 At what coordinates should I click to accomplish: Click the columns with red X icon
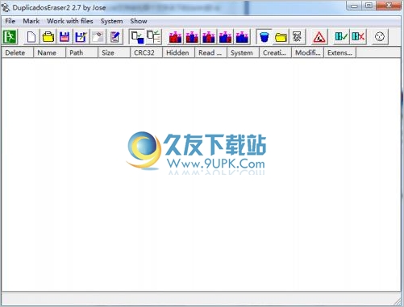tap(358, 37)
